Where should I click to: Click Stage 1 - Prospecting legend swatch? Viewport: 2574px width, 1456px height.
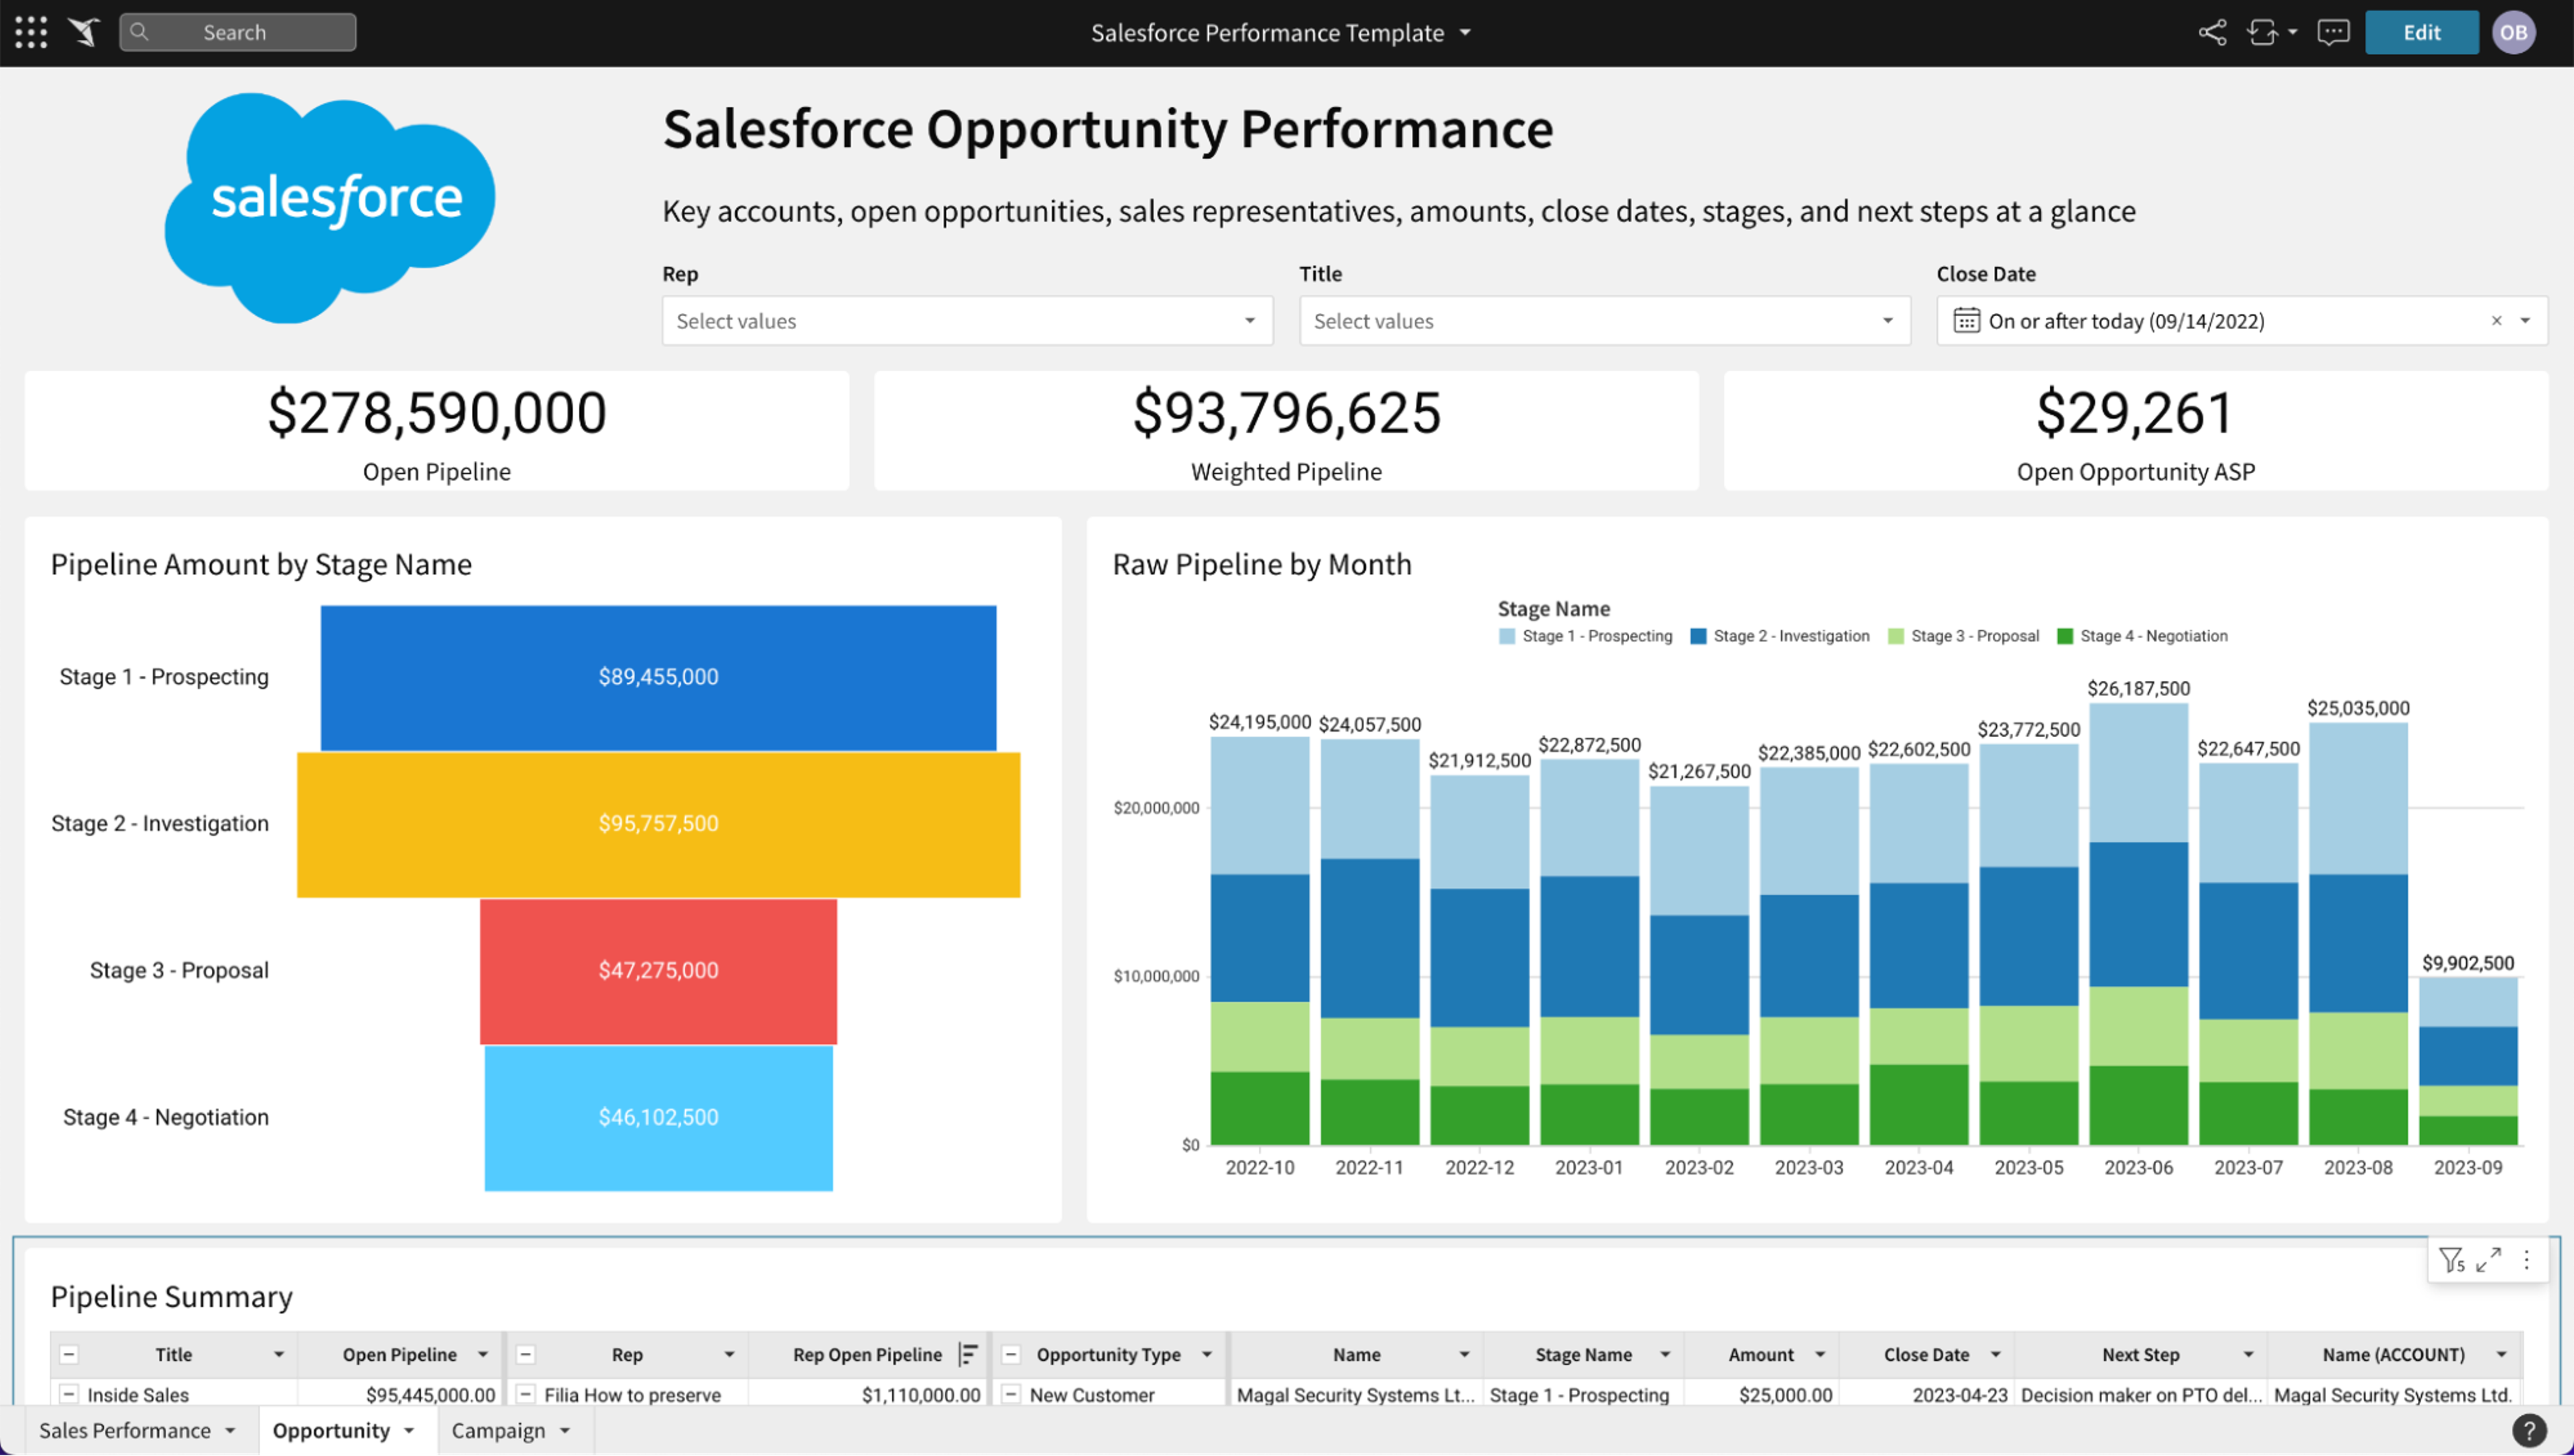tap(1507, 636)
